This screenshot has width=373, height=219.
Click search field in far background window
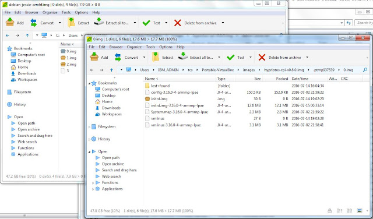(364, 23)
